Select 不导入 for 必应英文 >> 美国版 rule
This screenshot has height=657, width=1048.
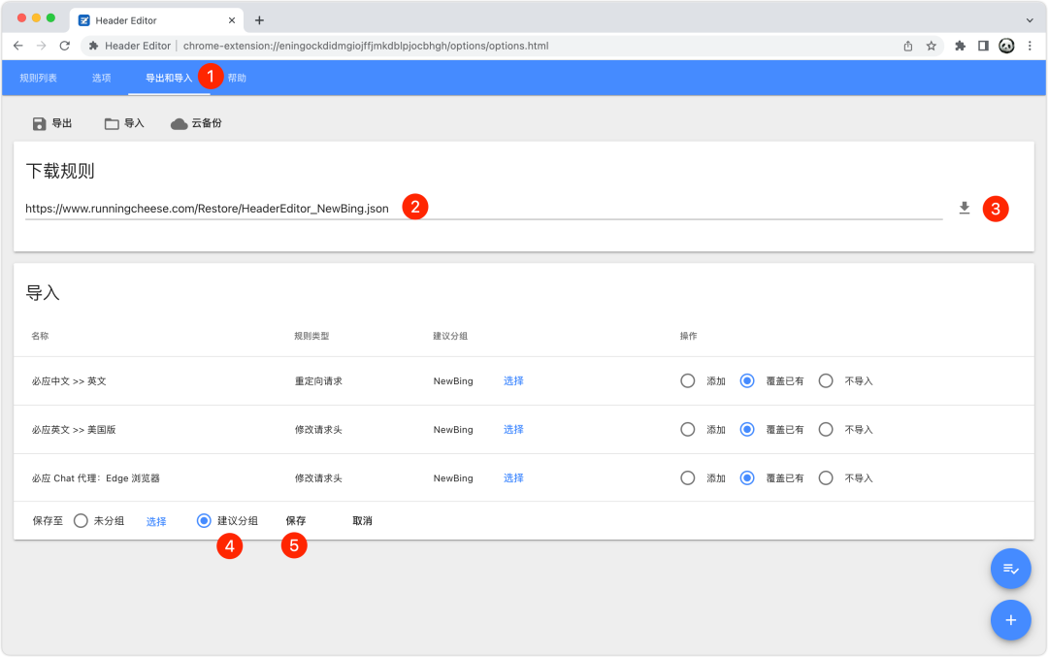[826, 430]
